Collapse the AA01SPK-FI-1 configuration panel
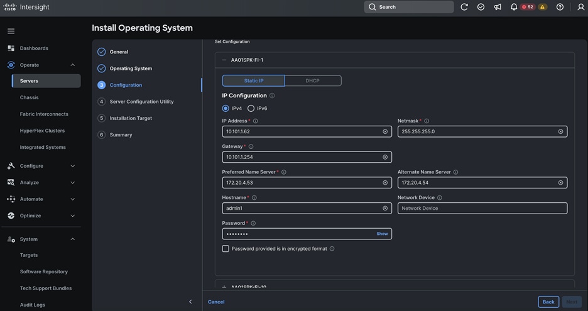Image resolution: width=588 pixels, height=311 pixels. (224, 60)
